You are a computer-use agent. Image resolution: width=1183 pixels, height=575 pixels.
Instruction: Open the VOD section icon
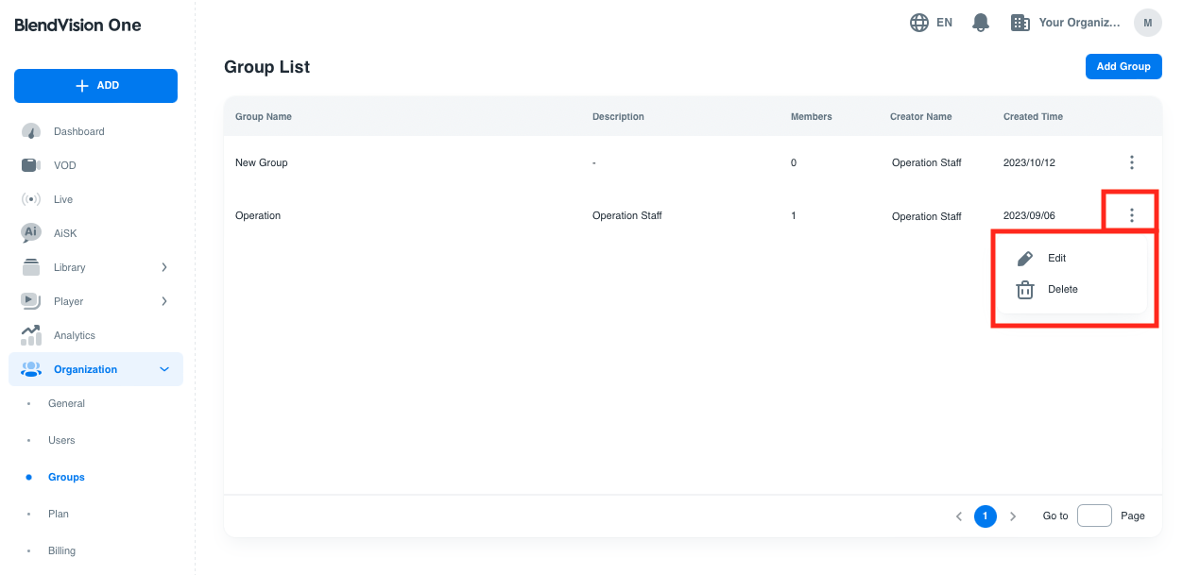tap(31, 165)
